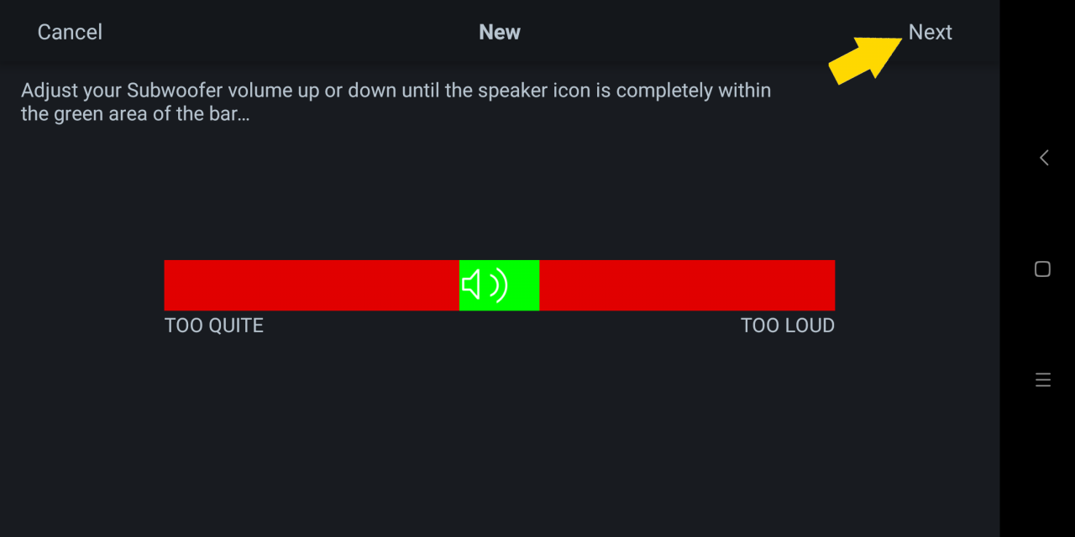
Task: Click the yellow arrow pointing at Next
Action: click(x=867, y=60)
